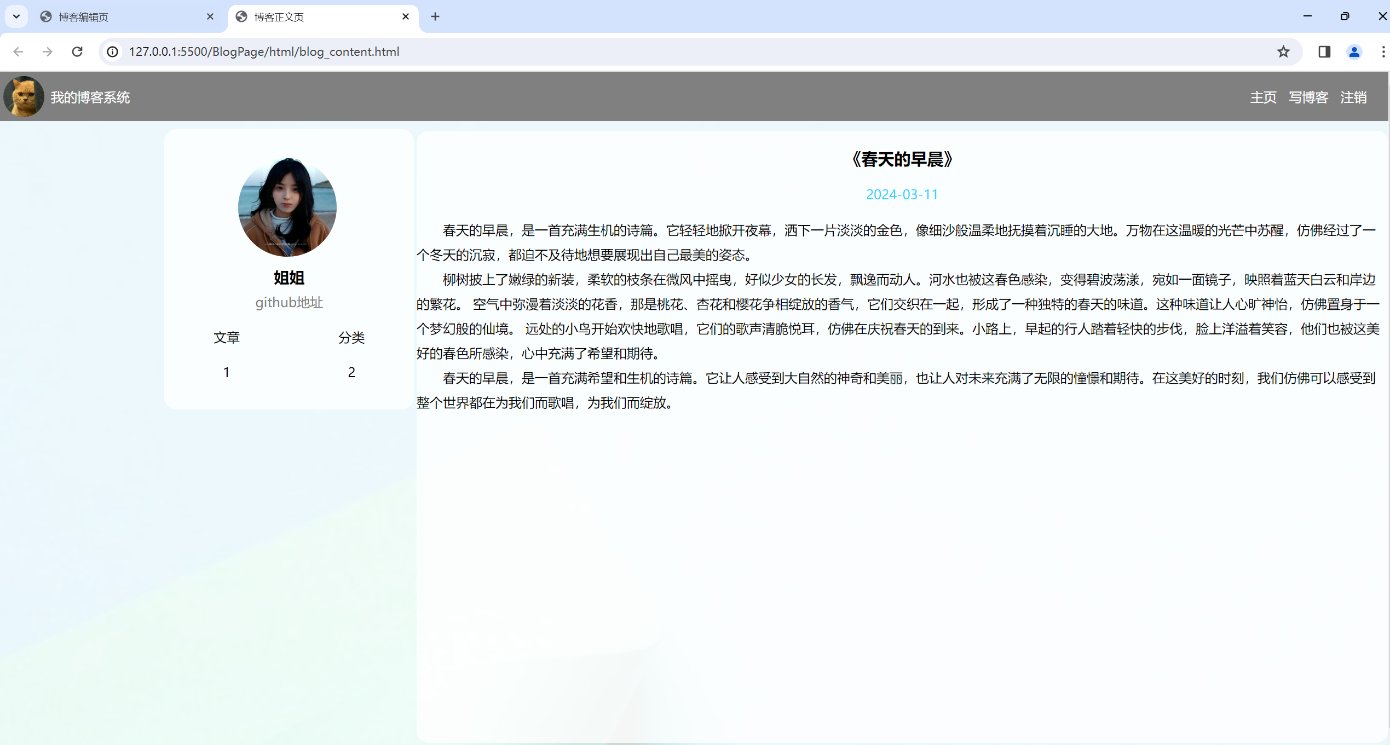This screenshot has width=1390, height=745.
Task: Open the tab search dropdown arrow
Action: [x=16, y=16]
